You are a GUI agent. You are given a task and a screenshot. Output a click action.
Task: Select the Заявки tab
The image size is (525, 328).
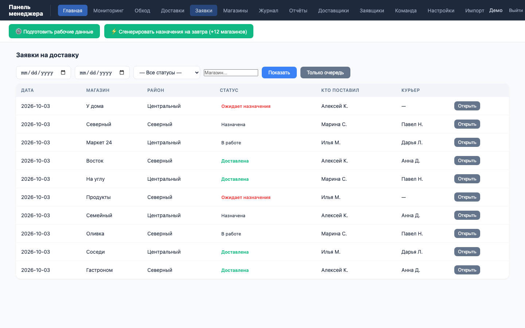pyautogui.click(x=203, y=11)
